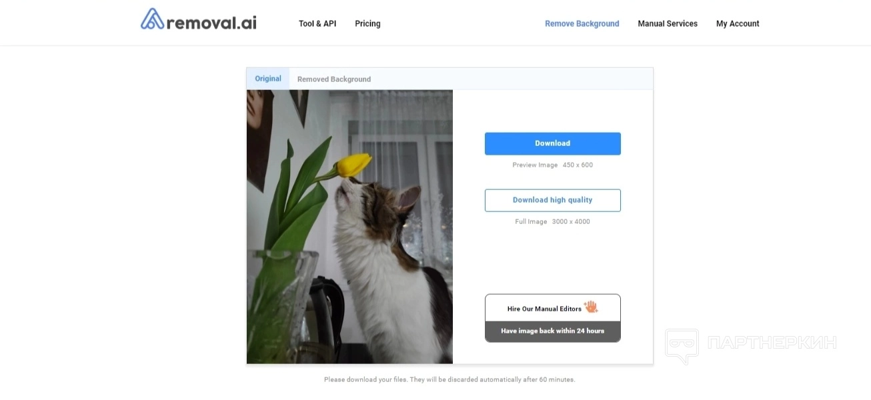
Task: Open Manual Services link
Action: pyautogui.click(x=668, y=23)
